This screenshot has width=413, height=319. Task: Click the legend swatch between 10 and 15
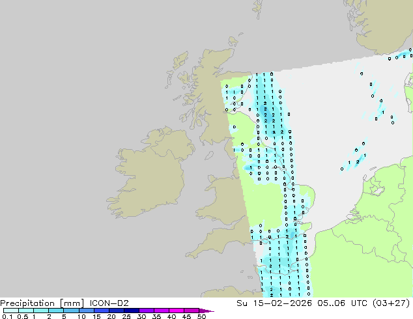click(x=86, y=311)
